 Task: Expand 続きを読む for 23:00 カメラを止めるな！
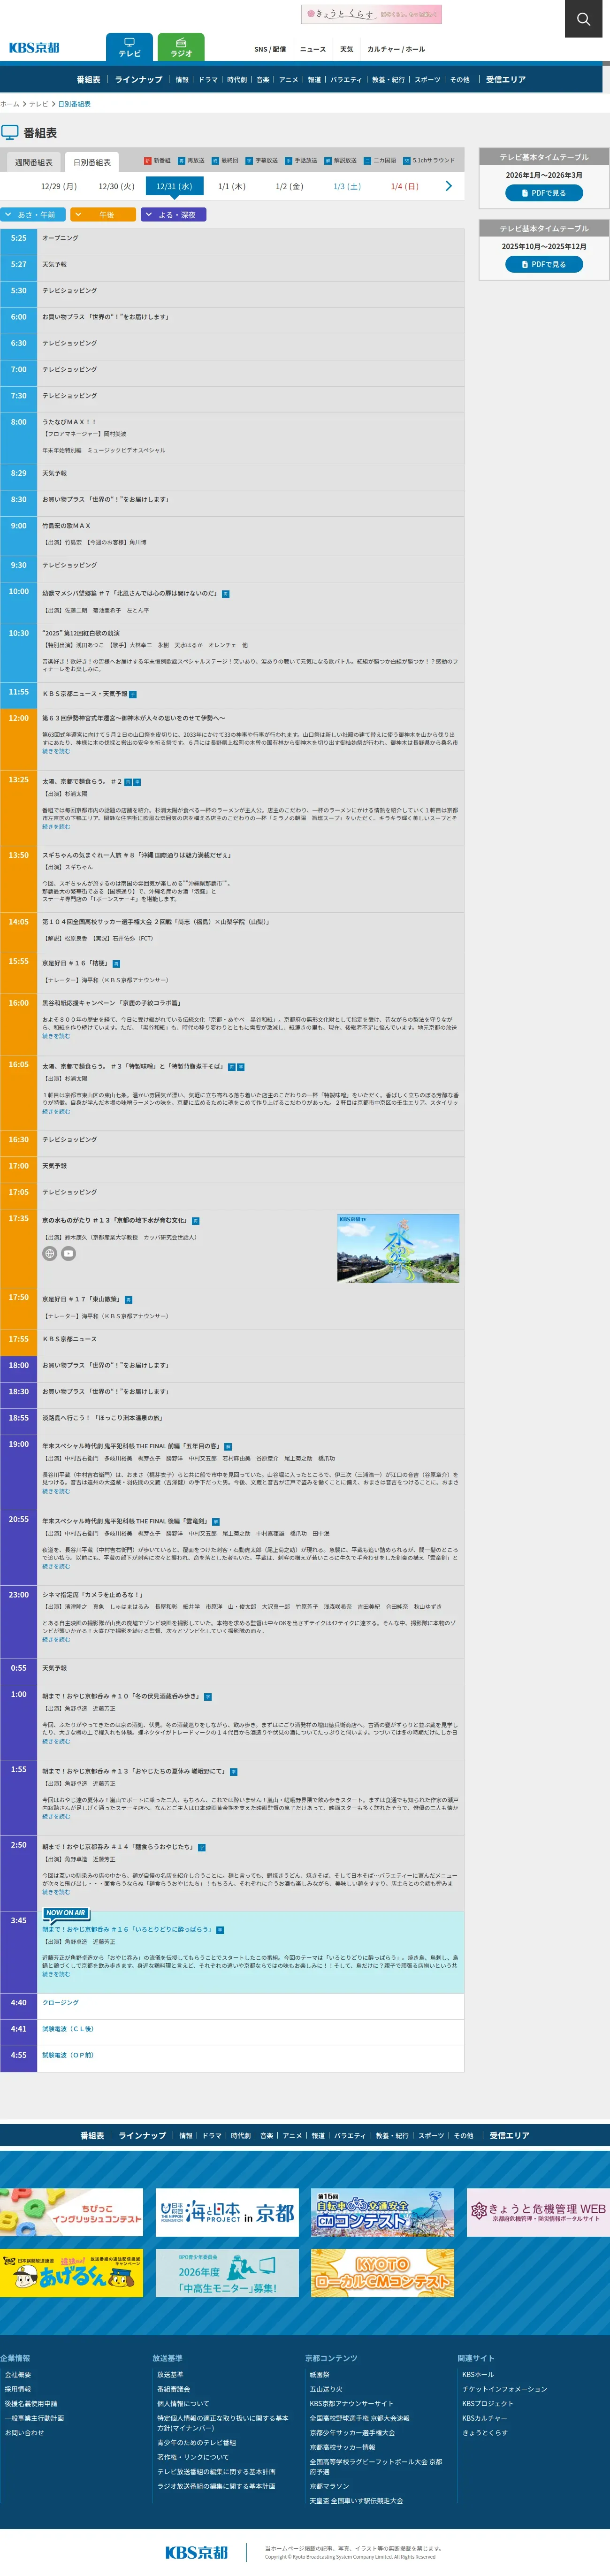tap(56, 1639)
